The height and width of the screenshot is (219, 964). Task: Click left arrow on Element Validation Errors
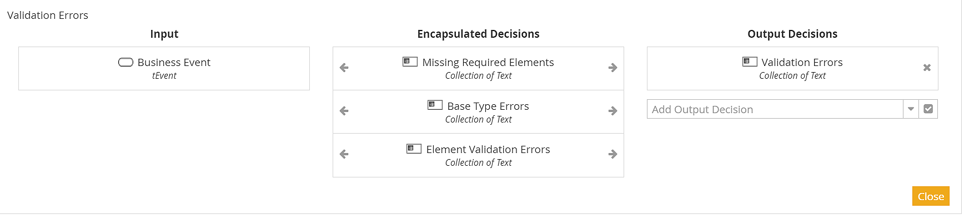(344, 154)
